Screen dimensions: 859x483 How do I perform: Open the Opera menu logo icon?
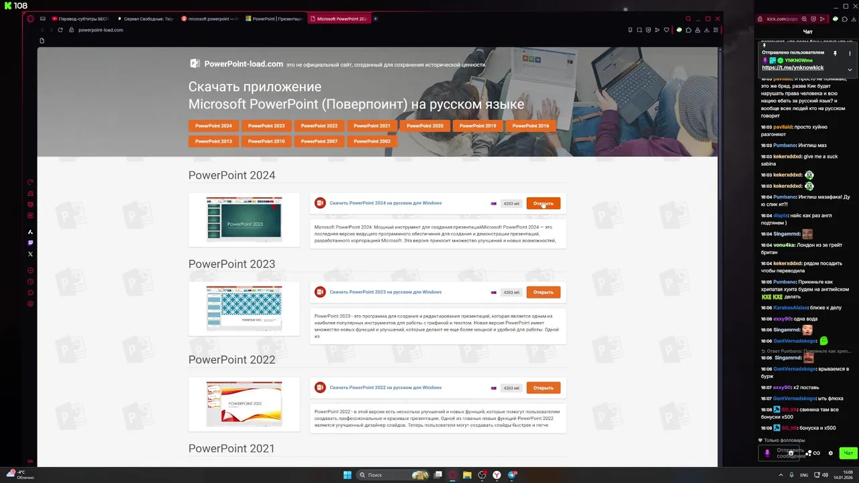(30, 19)
